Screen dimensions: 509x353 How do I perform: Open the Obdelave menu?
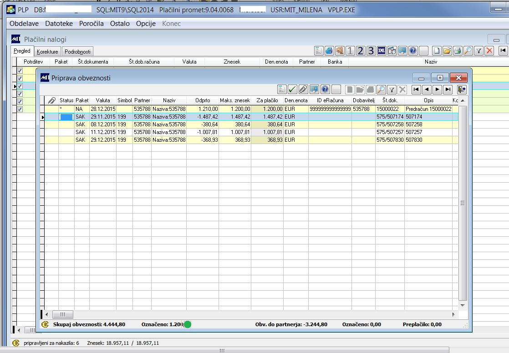(24, 24)
